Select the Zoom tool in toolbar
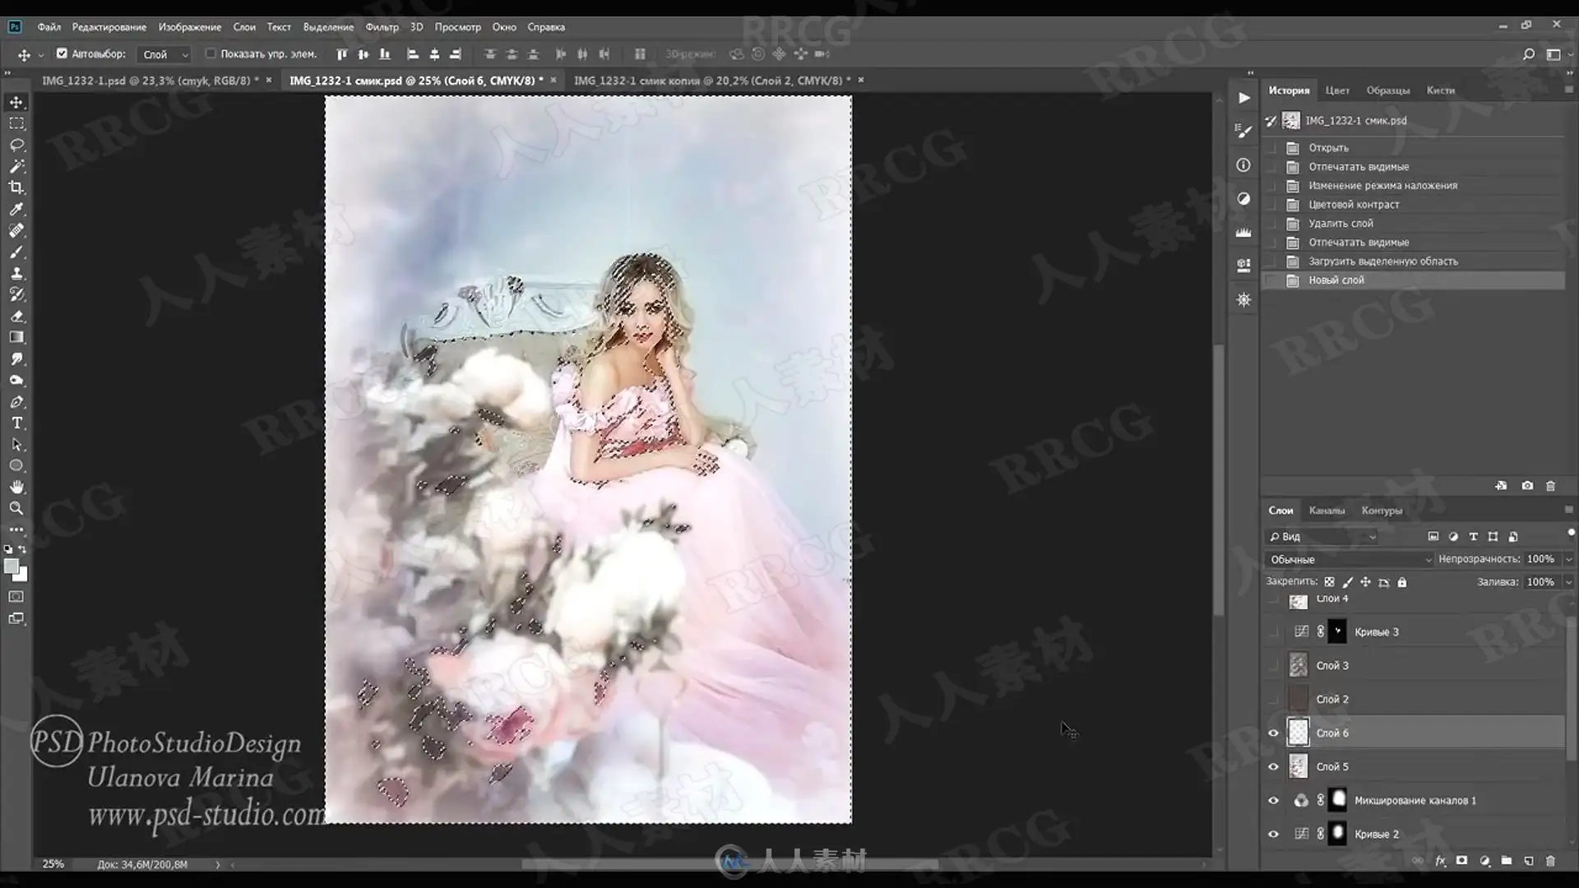Image resolution: width=1579 pixels, height=888 pixels. (16, 509)
